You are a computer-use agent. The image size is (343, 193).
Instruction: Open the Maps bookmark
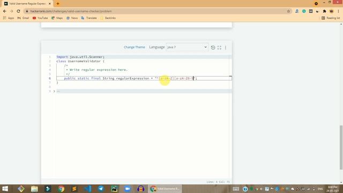point(57,18)
